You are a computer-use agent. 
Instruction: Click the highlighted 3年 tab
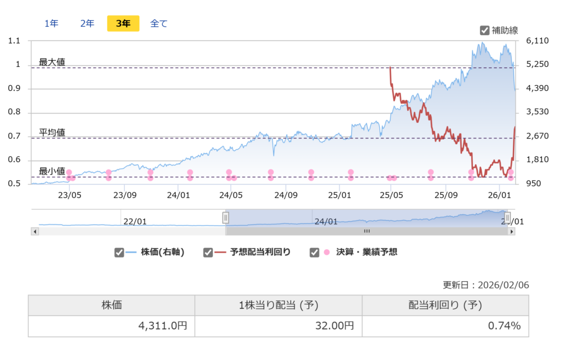tap(123, 23)
